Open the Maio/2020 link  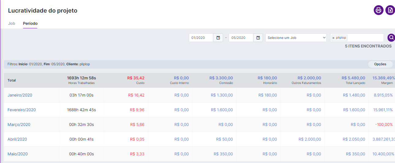point(17,154)
